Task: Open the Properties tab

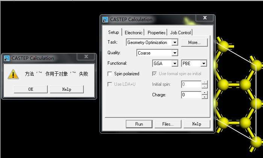Action: (x=157, y=33)
